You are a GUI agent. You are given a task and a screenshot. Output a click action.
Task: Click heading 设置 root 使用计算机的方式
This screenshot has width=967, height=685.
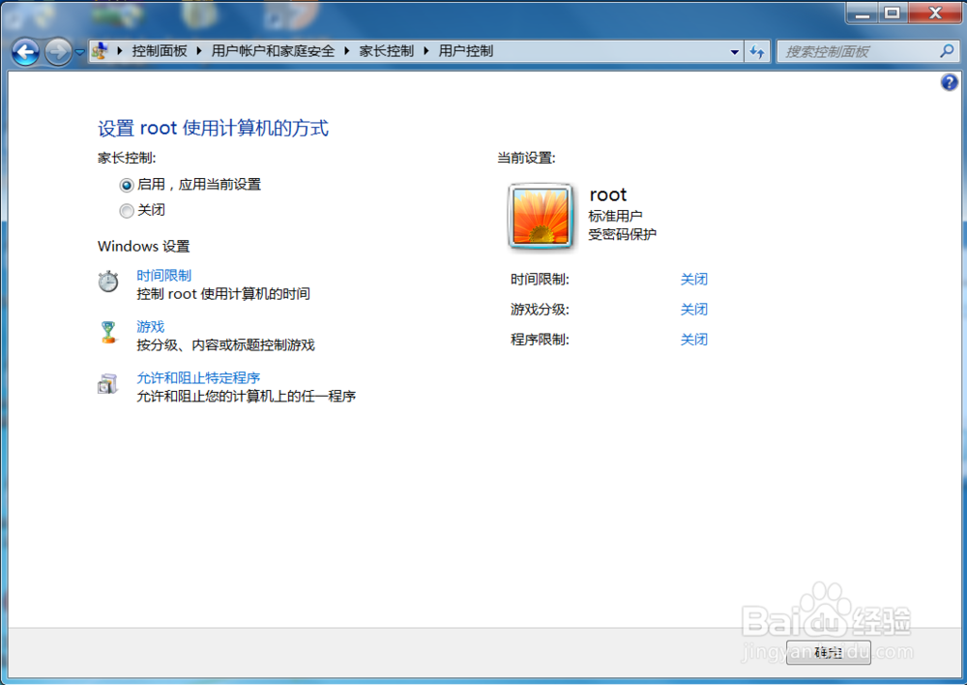click(213, 129)
